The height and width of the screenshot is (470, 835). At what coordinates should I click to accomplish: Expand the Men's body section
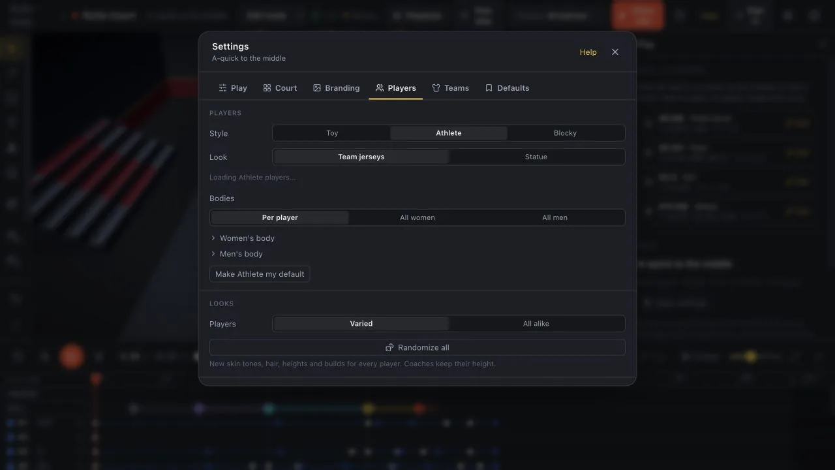237,254
